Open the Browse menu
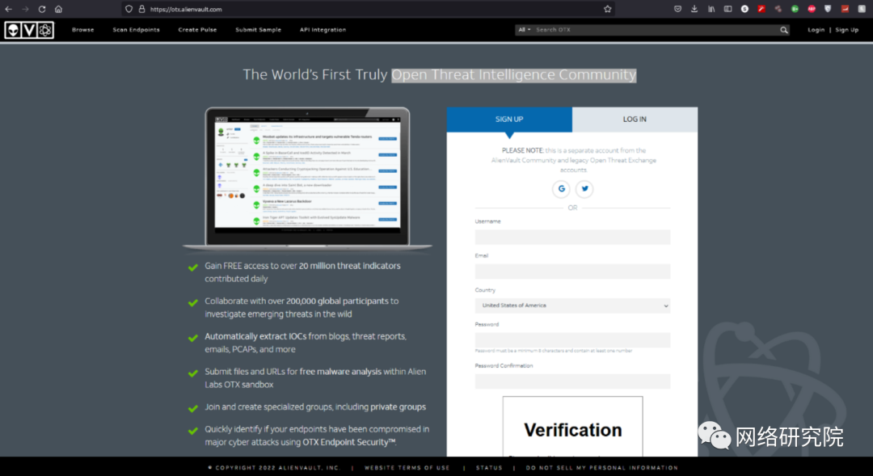The width and height of the screenshot is (873, 476). click(83, 30)
